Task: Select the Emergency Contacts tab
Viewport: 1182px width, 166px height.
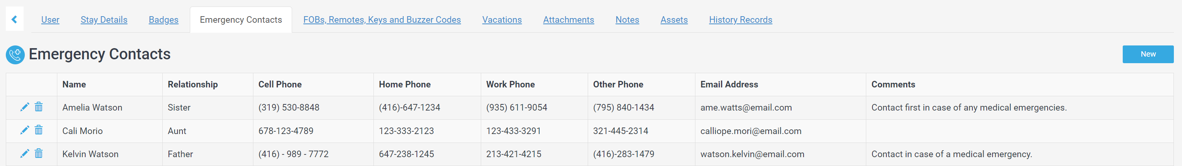Action: point(241,20)
